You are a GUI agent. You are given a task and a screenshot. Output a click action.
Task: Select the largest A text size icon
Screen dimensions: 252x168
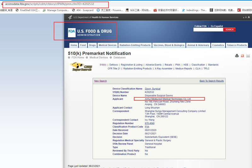click(249, 17)
